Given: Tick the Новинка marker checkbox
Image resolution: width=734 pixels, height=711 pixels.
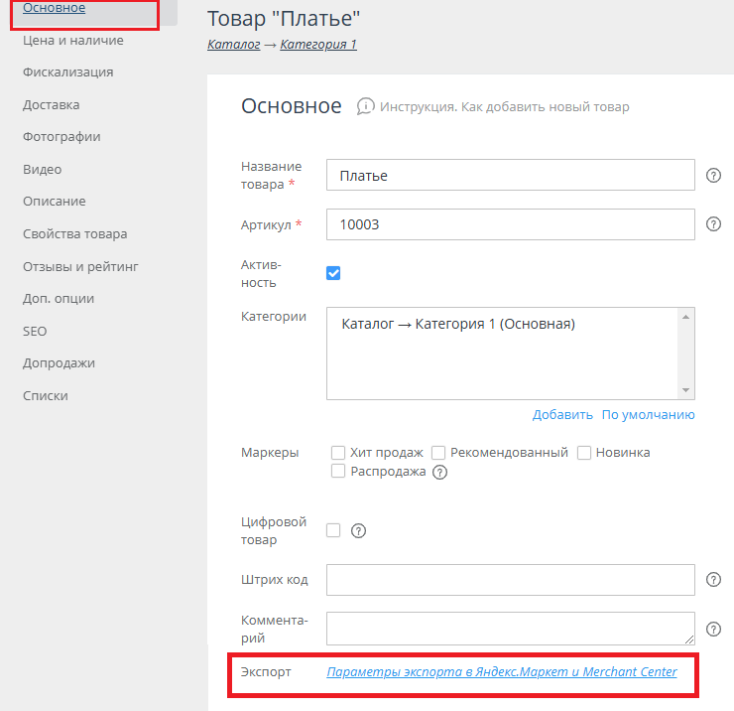Looking at the screenshot, I should pos(584,453).
